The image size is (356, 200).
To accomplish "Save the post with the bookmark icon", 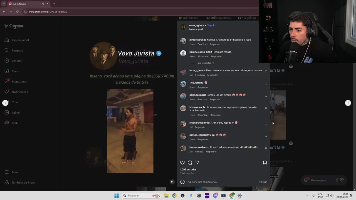I will click(x=265, y=162).
